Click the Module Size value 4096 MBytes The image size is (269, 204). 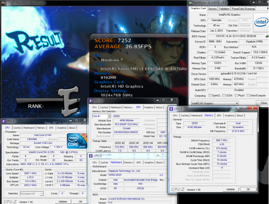pos(126,120)
